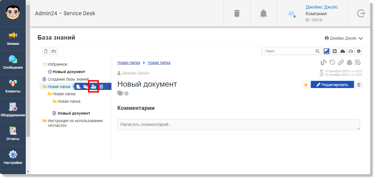Image resolution: width=374 pixels, height=178 pixels.
Task: Click the Admin24 mascot logo avatar
Action: click(x=13, y=13)
